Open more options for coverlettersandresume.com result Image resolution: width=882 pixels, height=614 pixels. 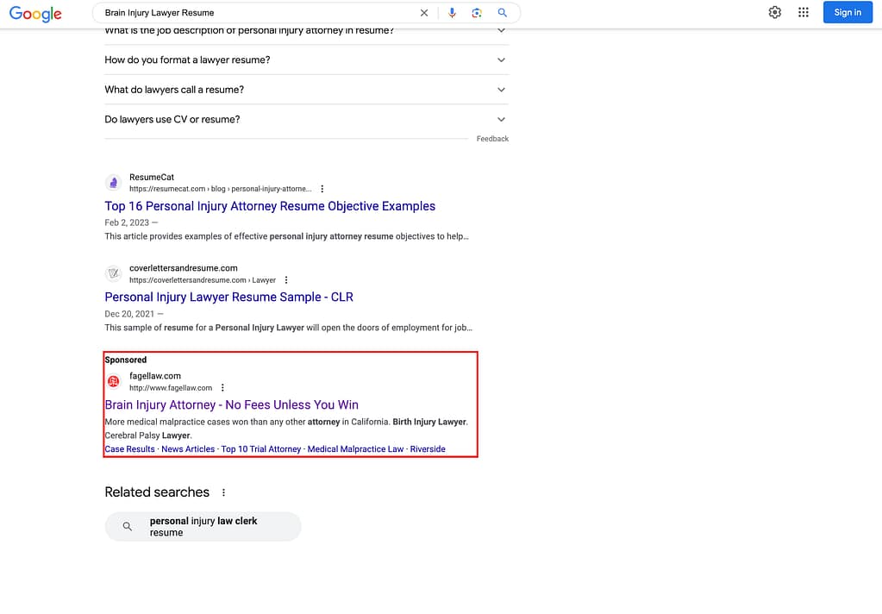click(286, 280)
